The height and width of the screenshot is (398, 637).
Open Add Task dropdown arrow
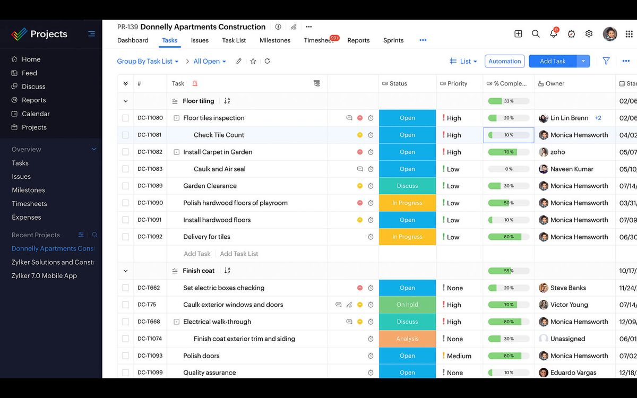coord(583,61)
